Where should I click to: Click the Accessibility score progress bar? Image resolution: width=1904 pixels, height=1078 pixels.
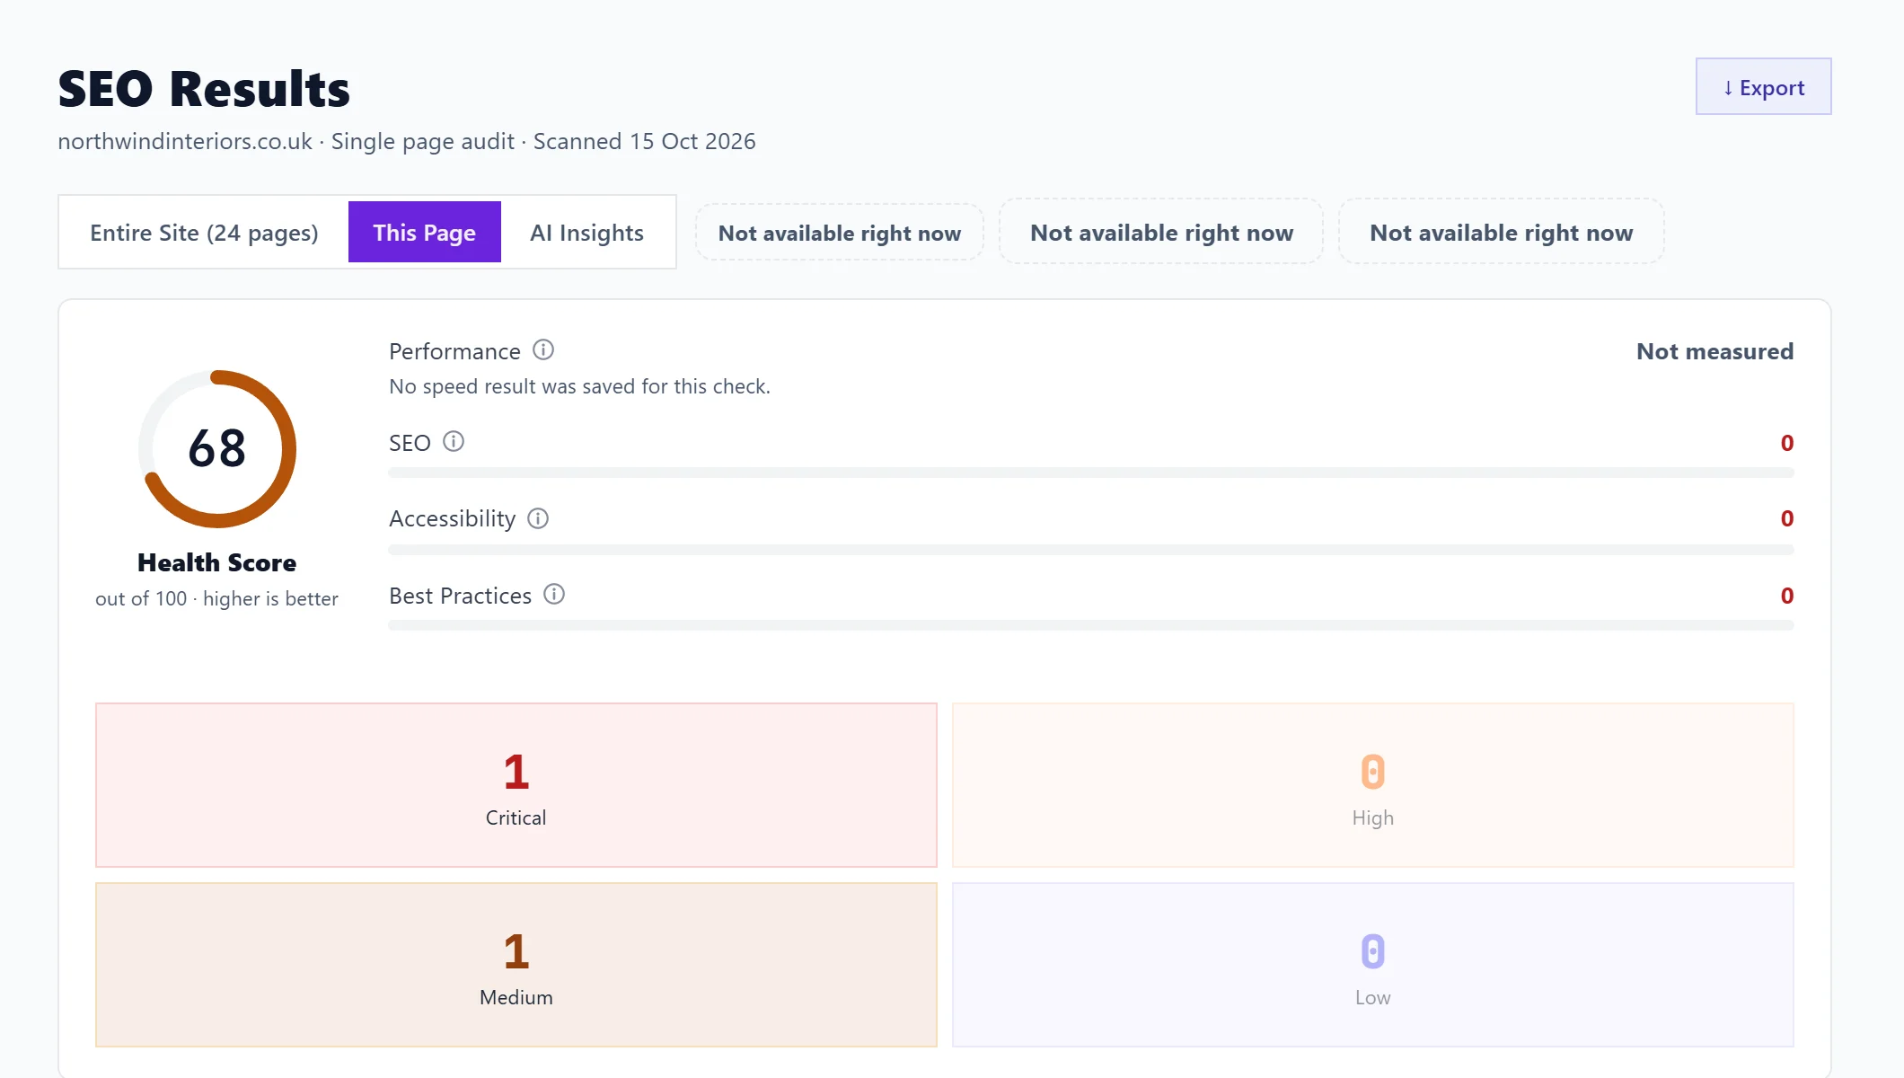(1091, 549)
